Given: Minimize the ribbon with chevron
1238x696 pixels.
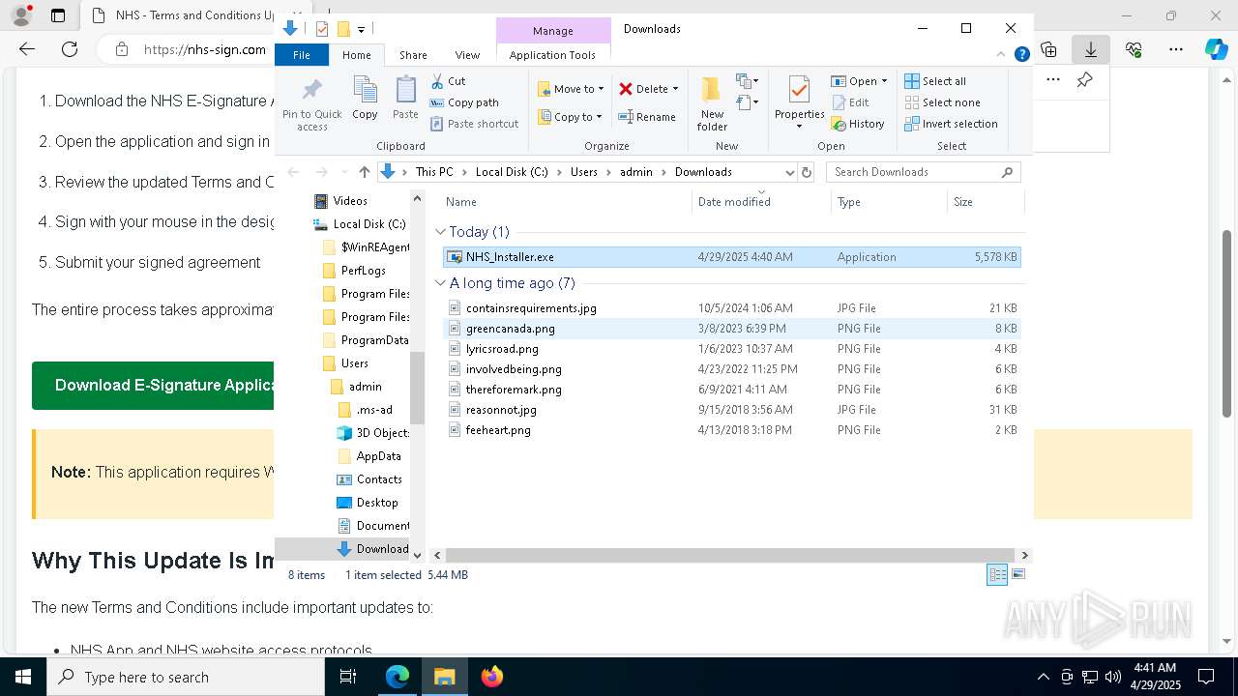Looking at the screenshot, I should [x=1001, y=55].
